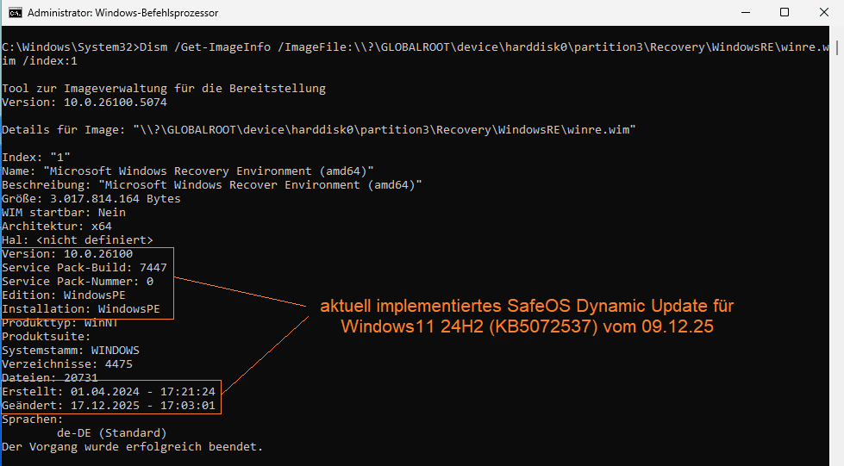Viewport: 844px width, 466px height.
Task: Click the 'Größe: 3.017.814.164 Bytes' line
Action: (91, 199)
